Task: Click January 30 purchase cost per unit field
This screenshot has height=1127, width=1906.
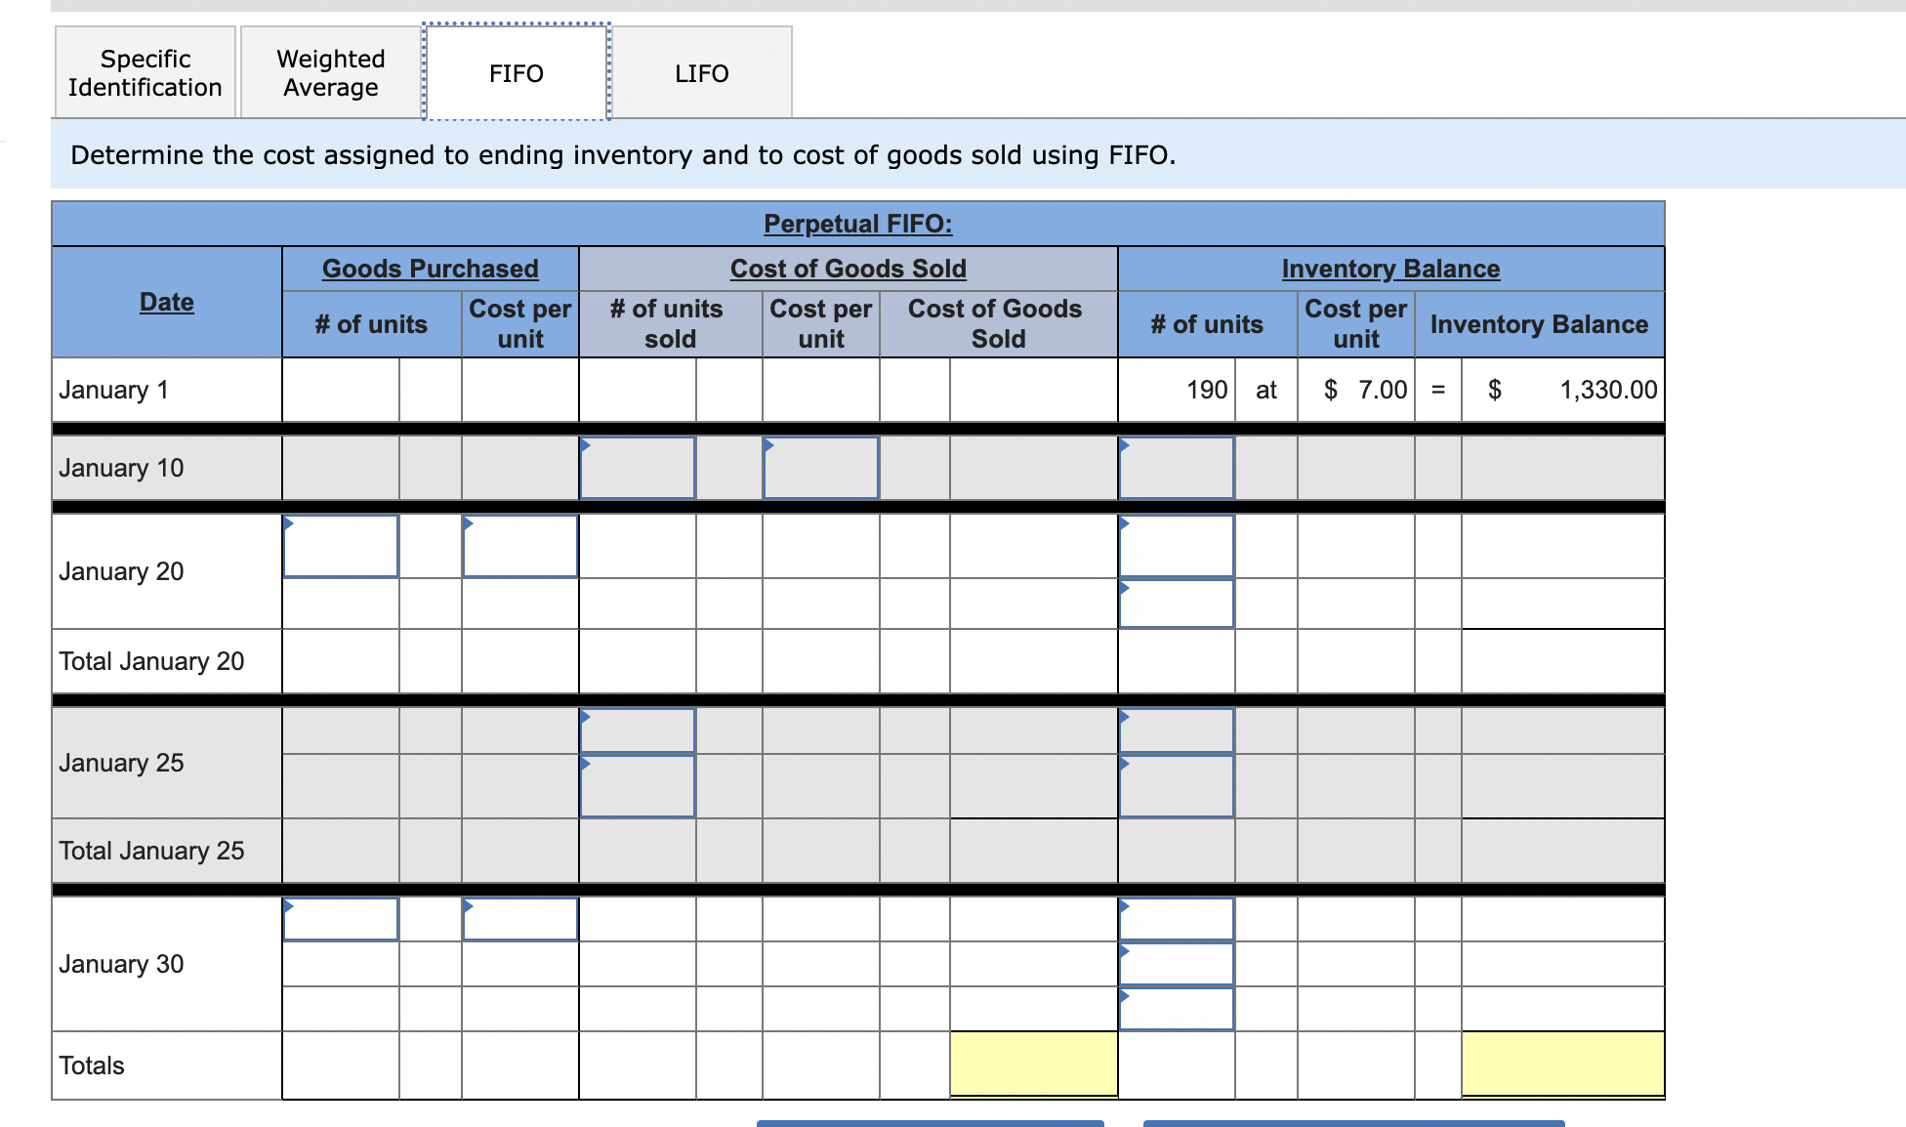Action: 519,919
